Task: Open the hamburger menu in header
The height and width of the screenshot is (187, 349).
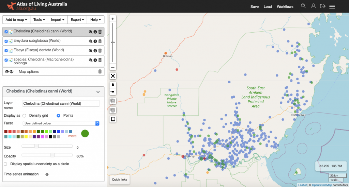Action: 332,6
